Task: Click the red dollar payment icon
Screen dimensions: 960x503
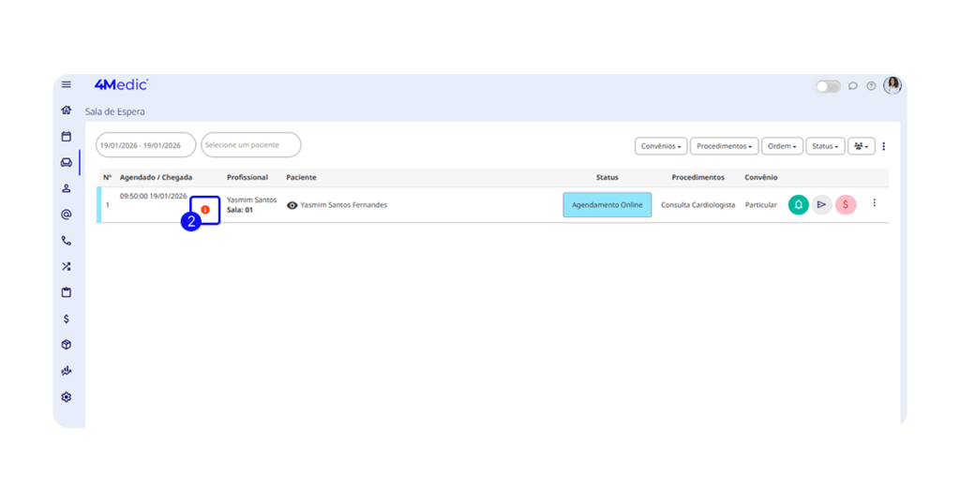Action: coord(845,204)
